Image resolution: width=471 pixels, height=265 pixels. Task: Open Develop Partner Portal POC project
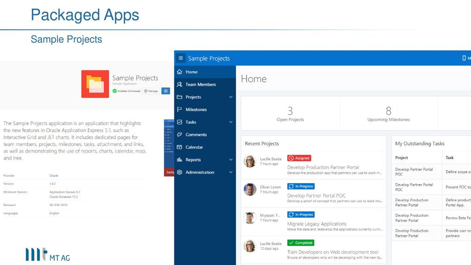click(316, 196)
